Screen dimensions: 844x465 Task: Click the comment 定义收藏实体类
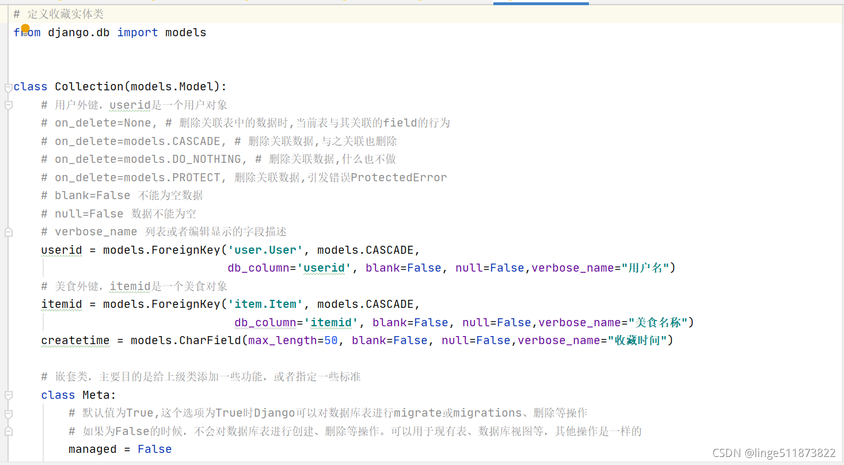point(59,14)
